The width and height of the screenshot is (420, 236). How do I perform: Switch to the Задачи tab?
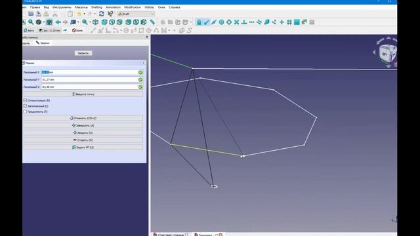click(x=43, y=43)
